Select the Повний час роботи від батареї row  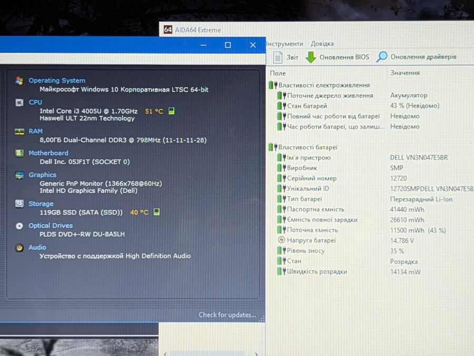pos(374,116)
